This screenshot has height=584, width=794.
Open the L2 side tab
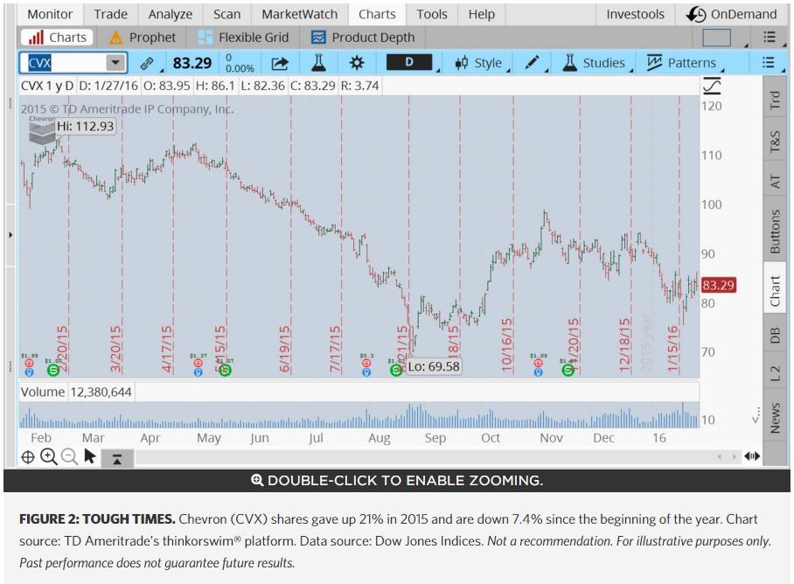[774, 373]
